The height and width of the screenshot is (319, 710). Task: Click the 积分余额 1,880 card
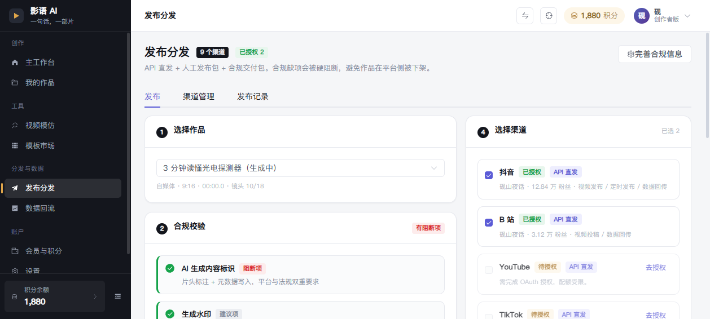pos(55,296)
